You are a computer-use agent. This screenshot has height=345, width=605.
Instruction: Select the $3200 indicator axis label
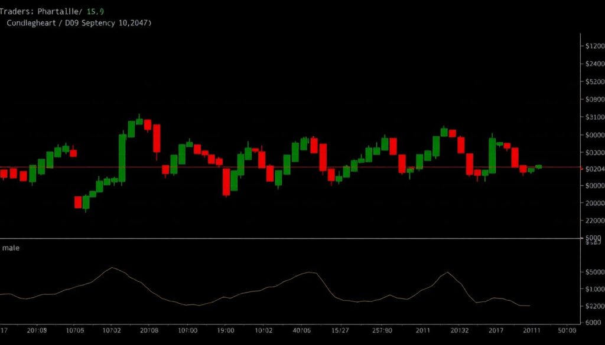pos(593,306)
